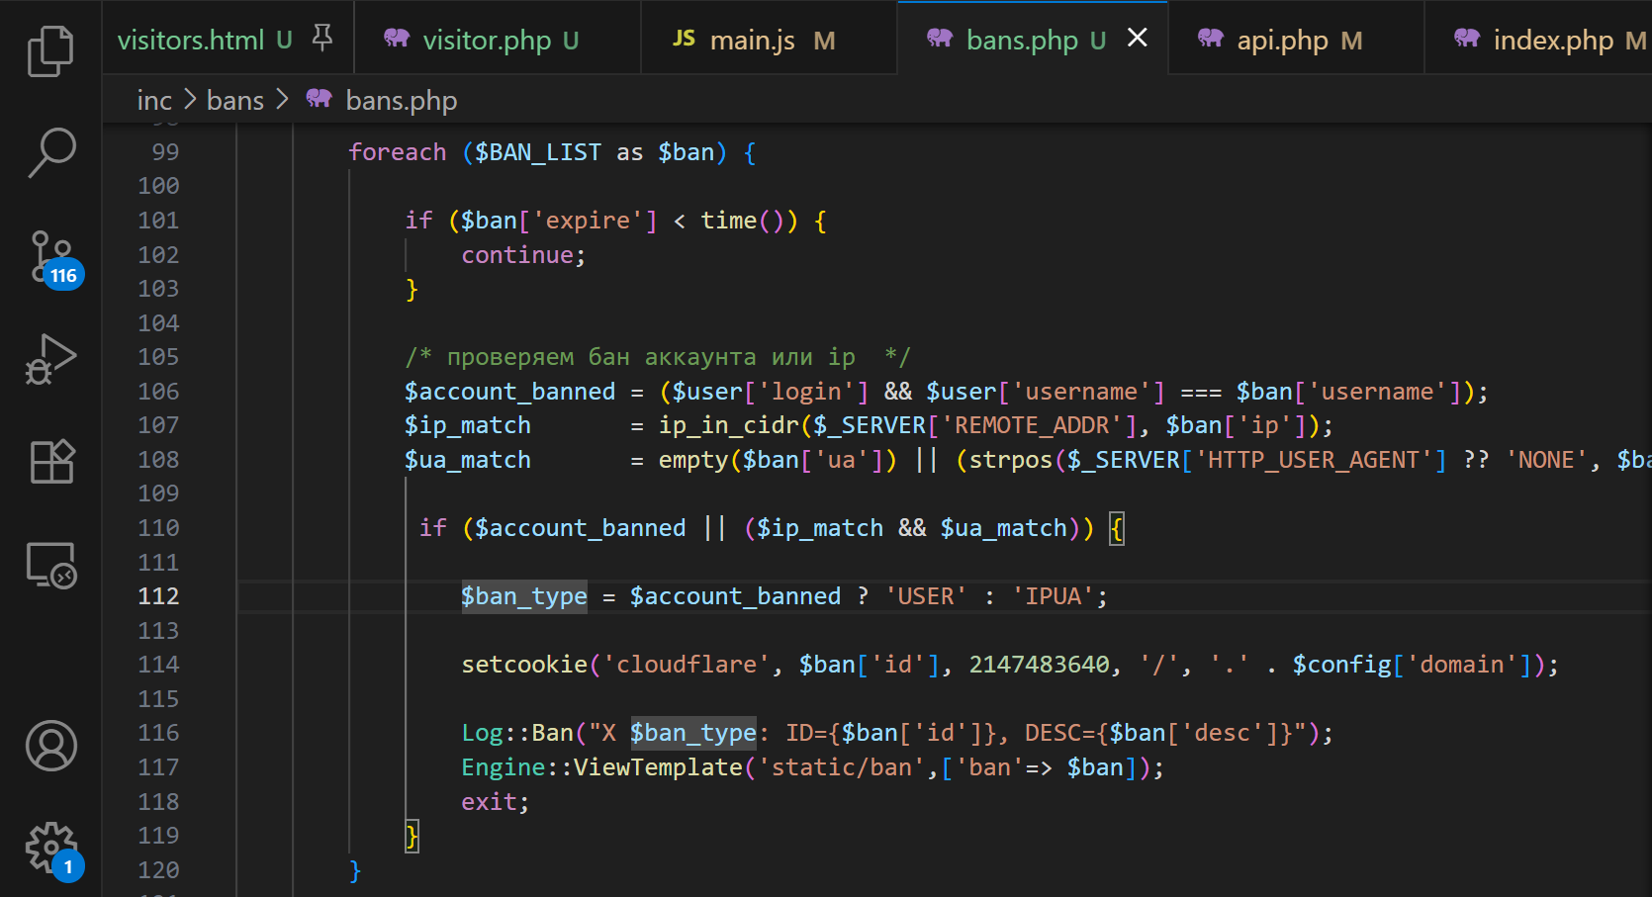Viewport: 1652px width, 897px height.
Task: Click line number 110 in gutter
Action: coord(158,528)
